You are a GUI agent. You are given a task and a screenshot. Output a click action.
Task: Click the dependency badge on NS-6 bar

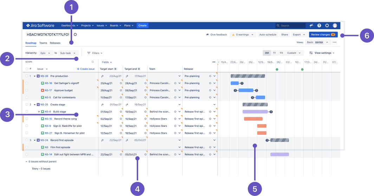click(271, 112)
